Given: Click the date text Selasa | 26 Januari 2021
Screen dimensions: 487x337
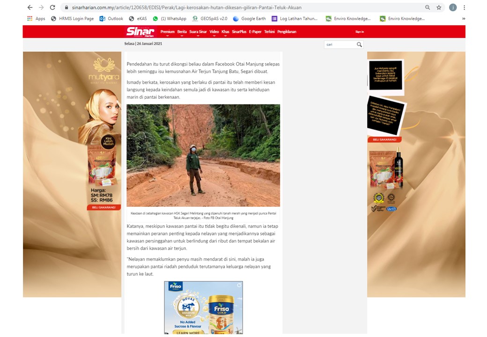Looking at the screenshot, I should coord(143,44).
